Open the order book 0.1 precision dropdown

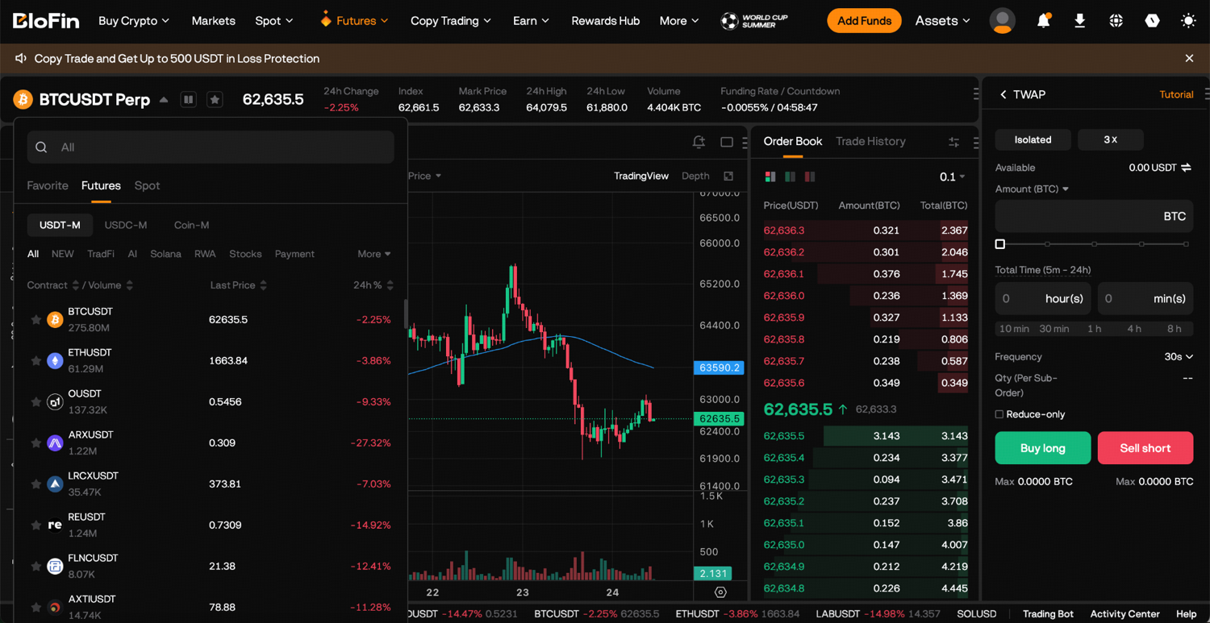coord(952,177)
